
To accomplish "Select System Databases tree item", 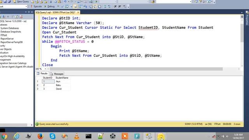I will [x=10, y=28].
